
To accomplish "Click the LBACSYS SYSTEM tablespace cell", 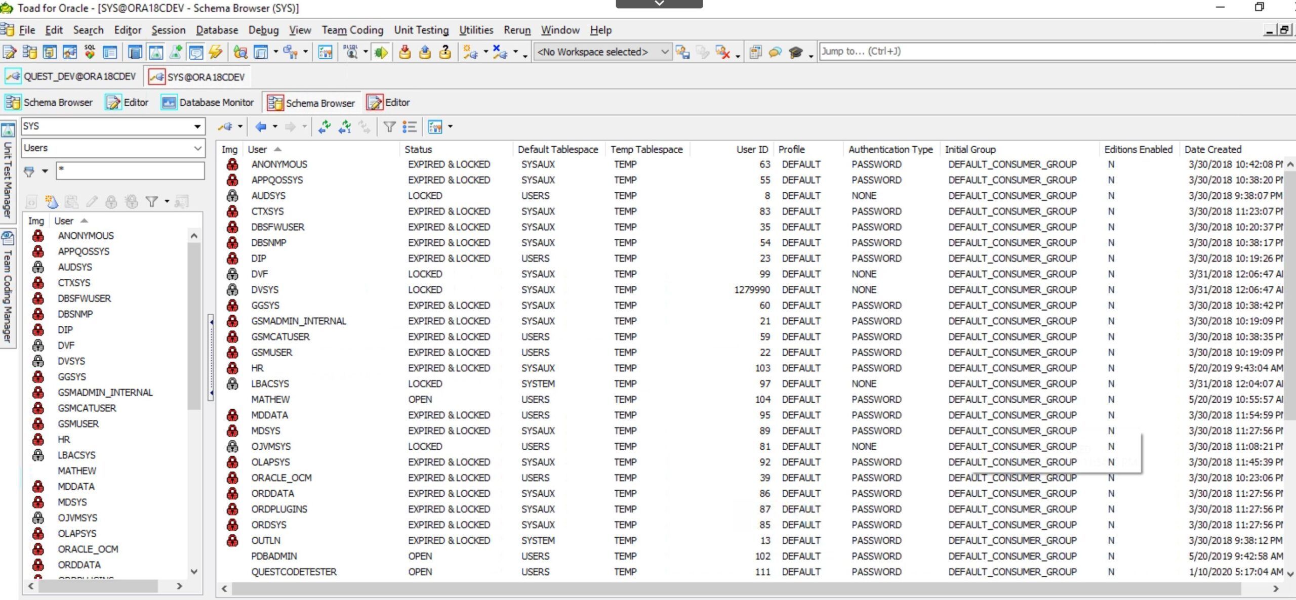I will click(538, 384).
